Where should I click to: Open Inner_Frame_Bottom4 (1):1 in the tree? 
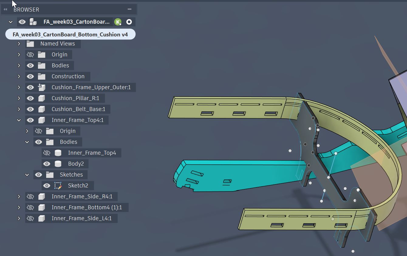click(19, 207)
